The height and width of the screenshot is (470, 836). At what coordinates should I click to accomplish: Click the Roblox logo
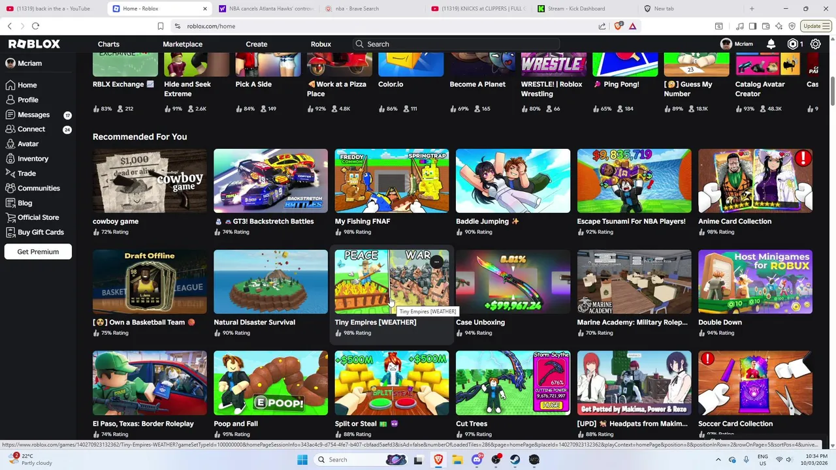click(34, 44)
